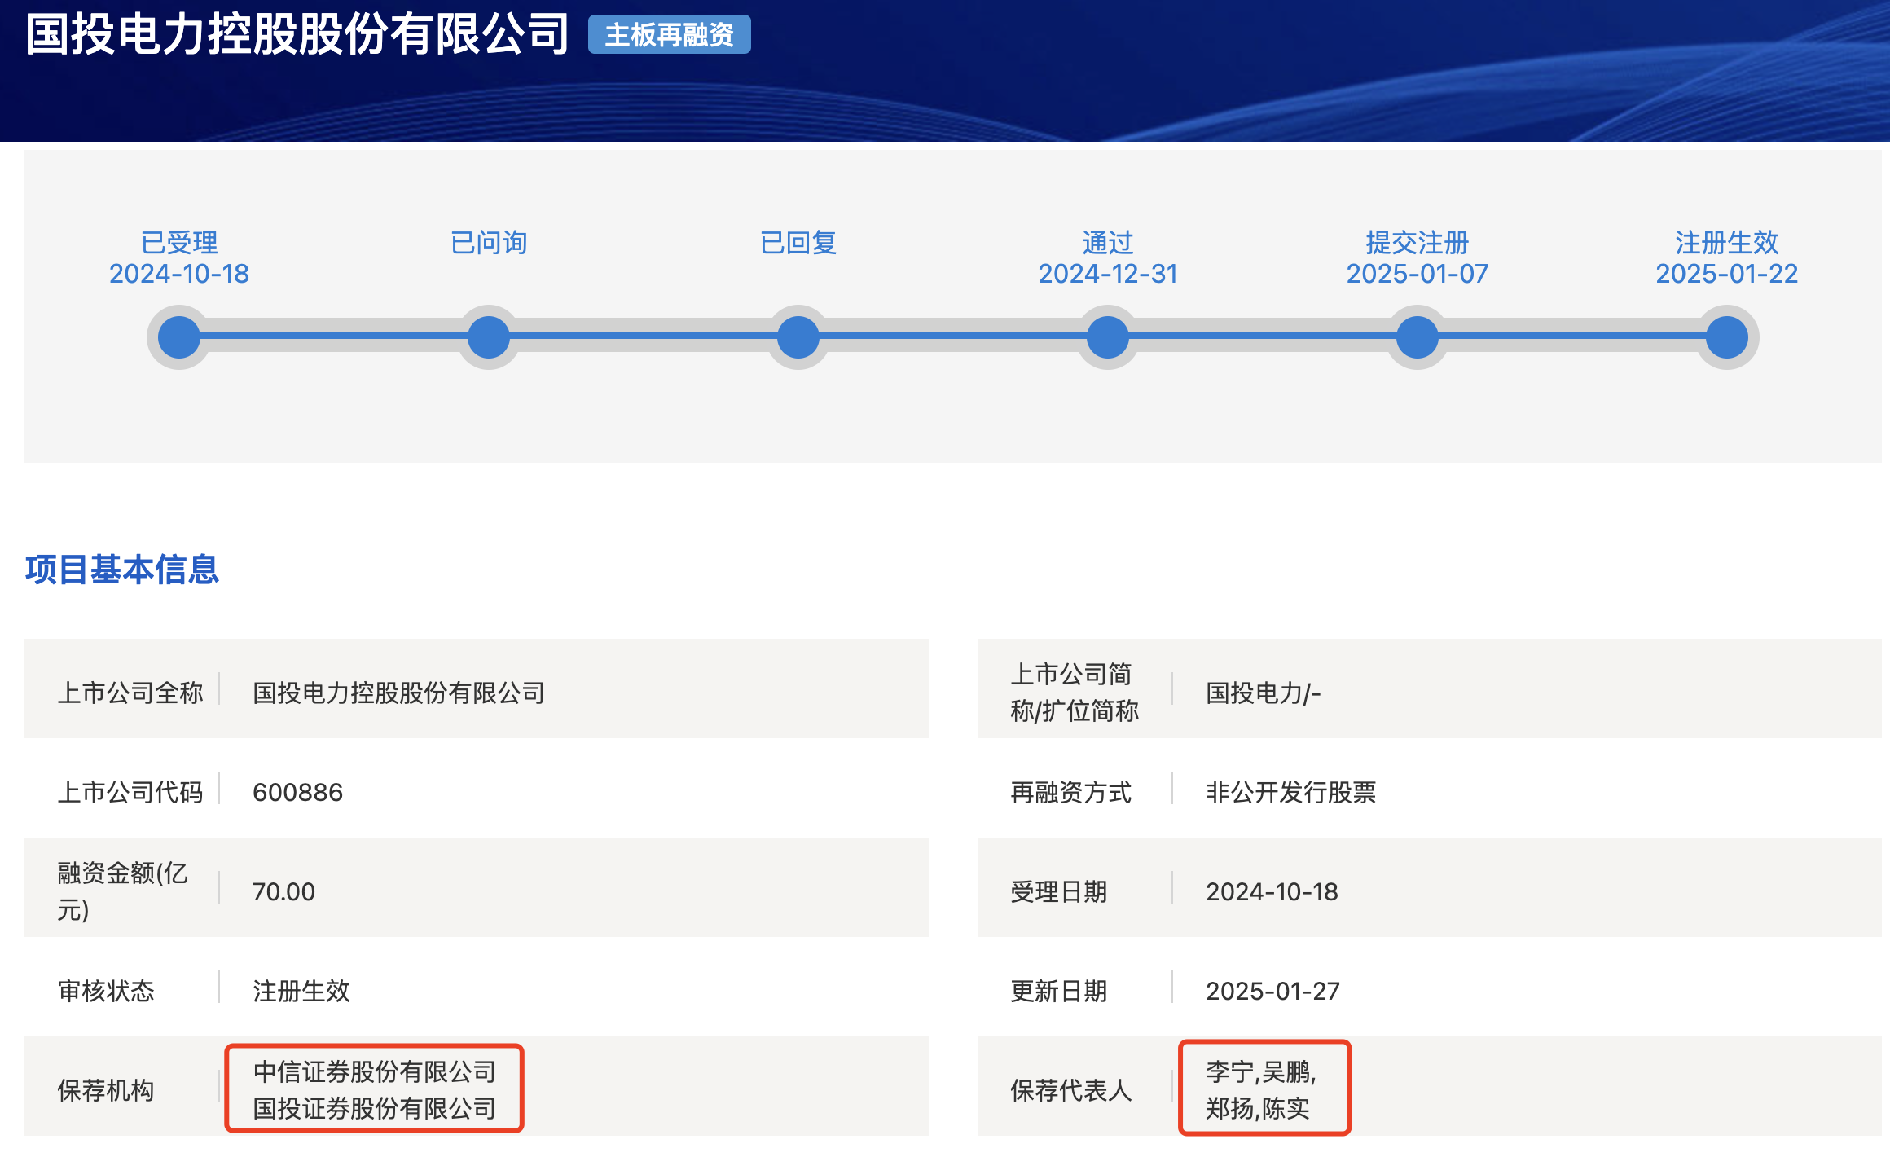Click the 通过 timeline node circle
The height and width of the screenshot is (1157, 1890).
pyautogui.click(x=1108, y=337)
